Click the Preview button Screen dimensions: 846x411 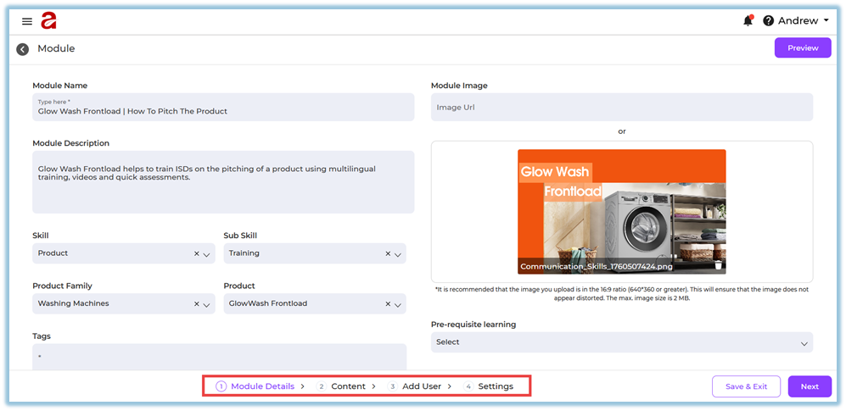point(802,48)
